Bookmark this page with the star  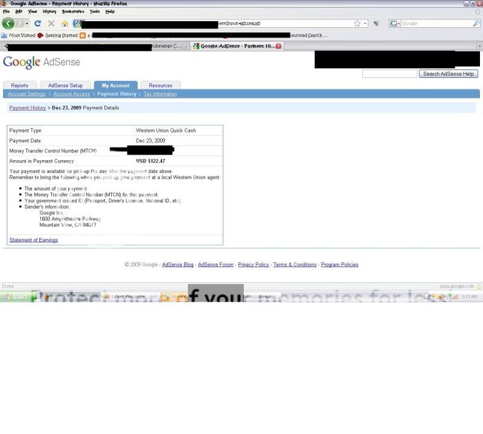(357, 24)
